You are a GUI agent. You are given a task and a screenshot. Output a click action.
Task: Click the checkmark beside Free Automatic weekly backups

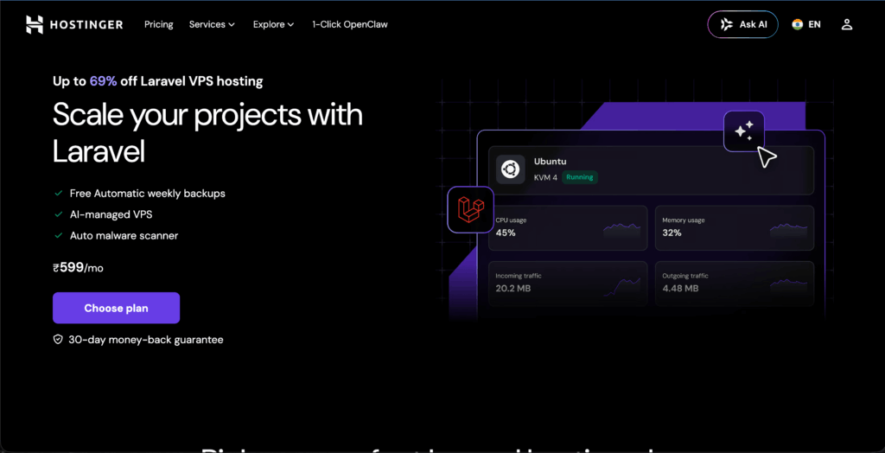(58, 193)
